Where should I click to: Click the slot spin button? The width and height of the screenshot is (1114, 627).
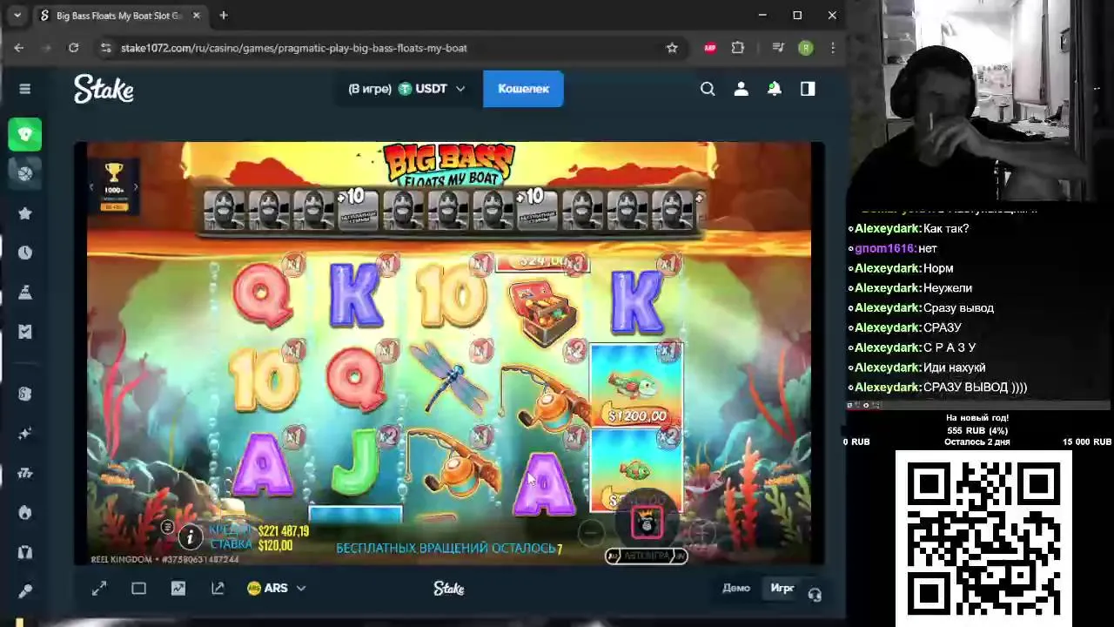tap(647, 523)
